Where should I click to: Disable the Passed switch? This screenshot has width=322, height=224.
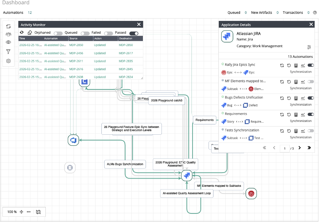[x=134, y=33]
